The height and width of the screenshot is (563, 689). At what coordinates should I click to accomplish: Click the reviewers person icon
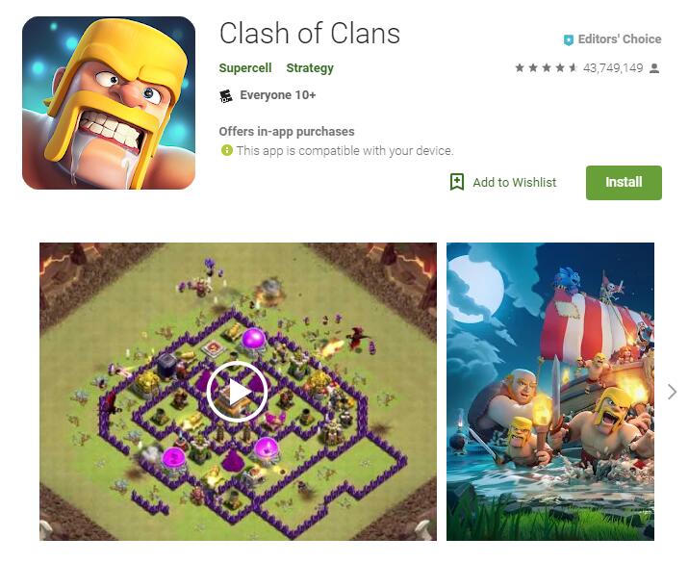tap(654, 68)
